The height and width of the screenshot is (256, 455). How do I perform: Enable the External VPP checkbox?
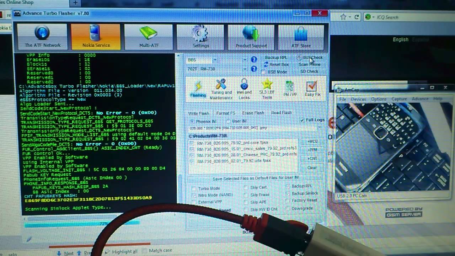point(207,202)
